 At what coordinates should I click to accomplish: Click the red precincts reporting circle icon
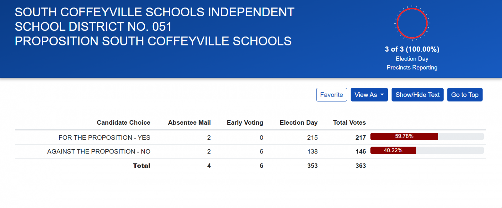pos(412,23)
